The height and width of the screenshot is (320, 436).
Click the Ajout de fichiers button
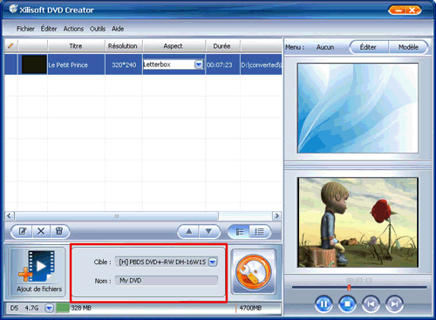pos(37,272)
